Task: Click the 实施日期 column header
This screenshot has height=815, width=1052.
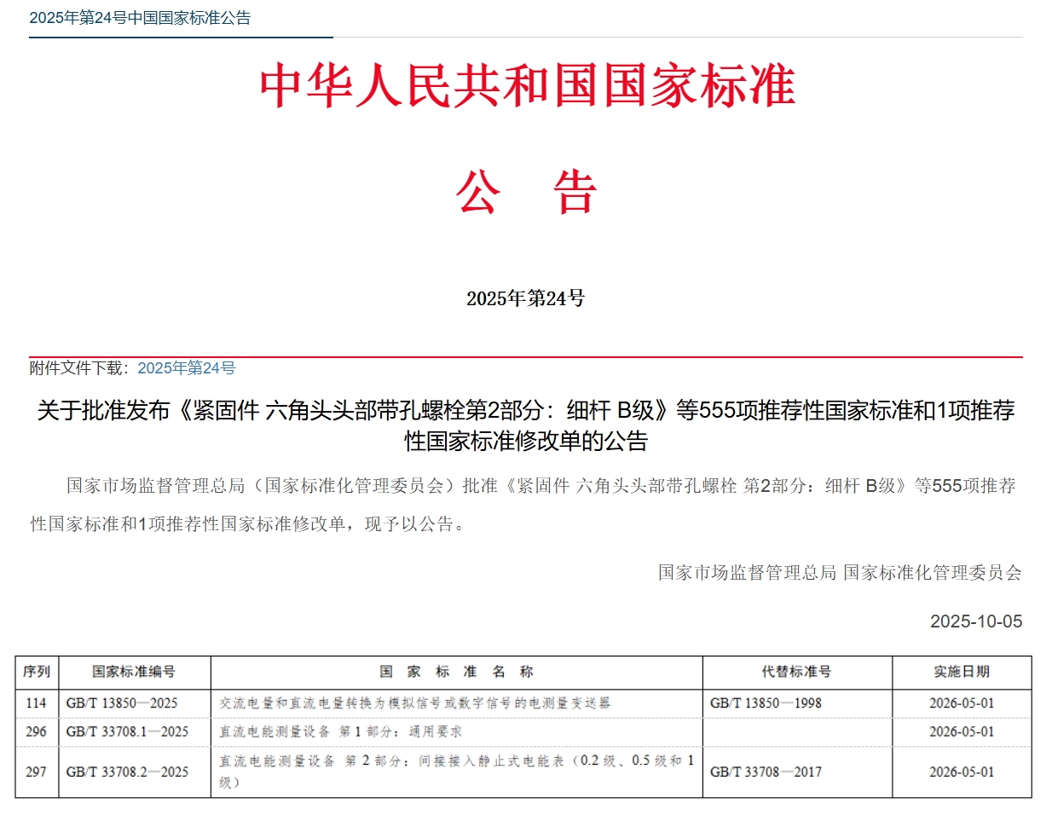Action: [961, 672]
